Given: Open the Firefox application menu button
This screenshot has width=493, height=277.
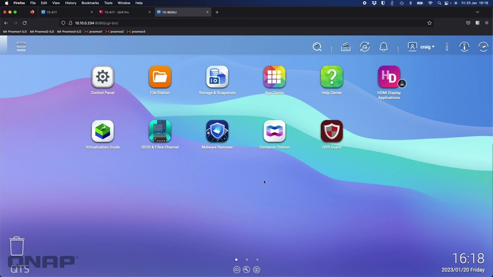Looking at the screenshot, I should click(487, 23).
